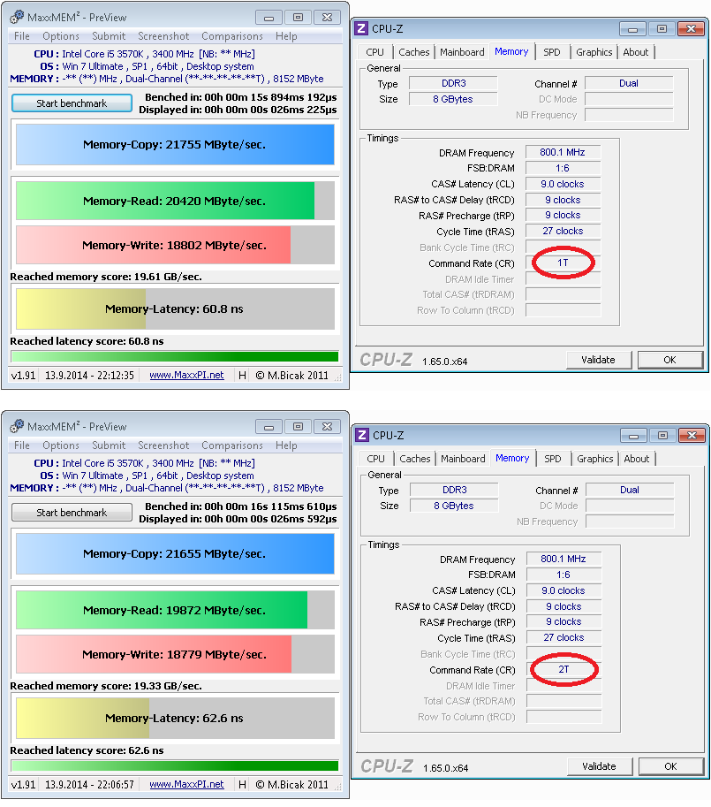Minimize the top CPU-Z window
This screenshot has height=807, width=711.
[632, 29]
